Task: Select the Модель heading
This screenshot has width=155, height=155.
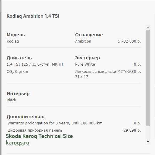Action: click(x=16, y=35)
